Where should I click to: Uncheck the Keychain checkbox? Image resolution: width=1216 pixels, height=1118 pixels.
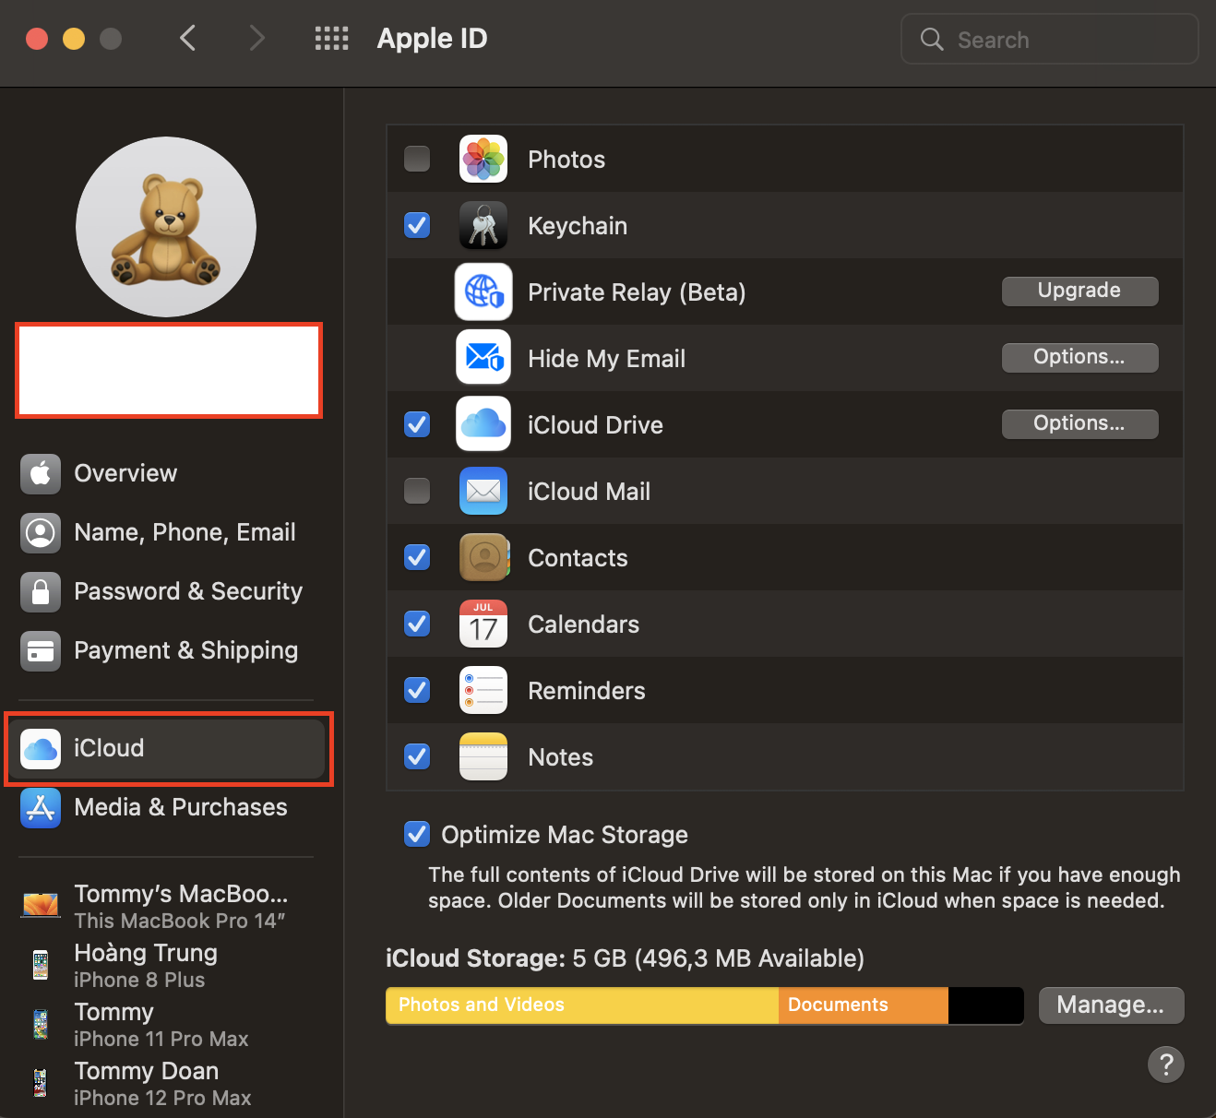click(417, 225)
